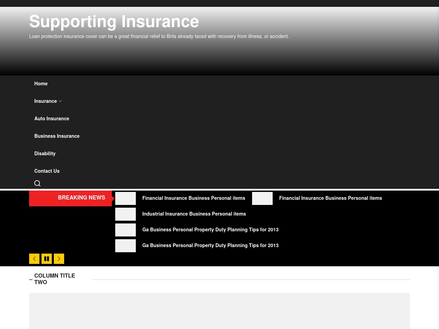Click the Supporting Insurance site title

(x=114, y=22)
